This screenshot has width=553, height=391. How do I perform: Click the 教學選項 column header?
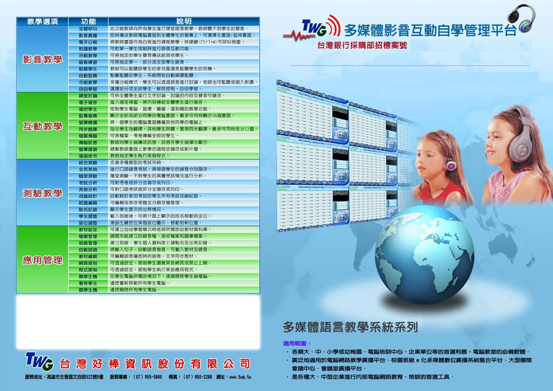pos(42,21)
